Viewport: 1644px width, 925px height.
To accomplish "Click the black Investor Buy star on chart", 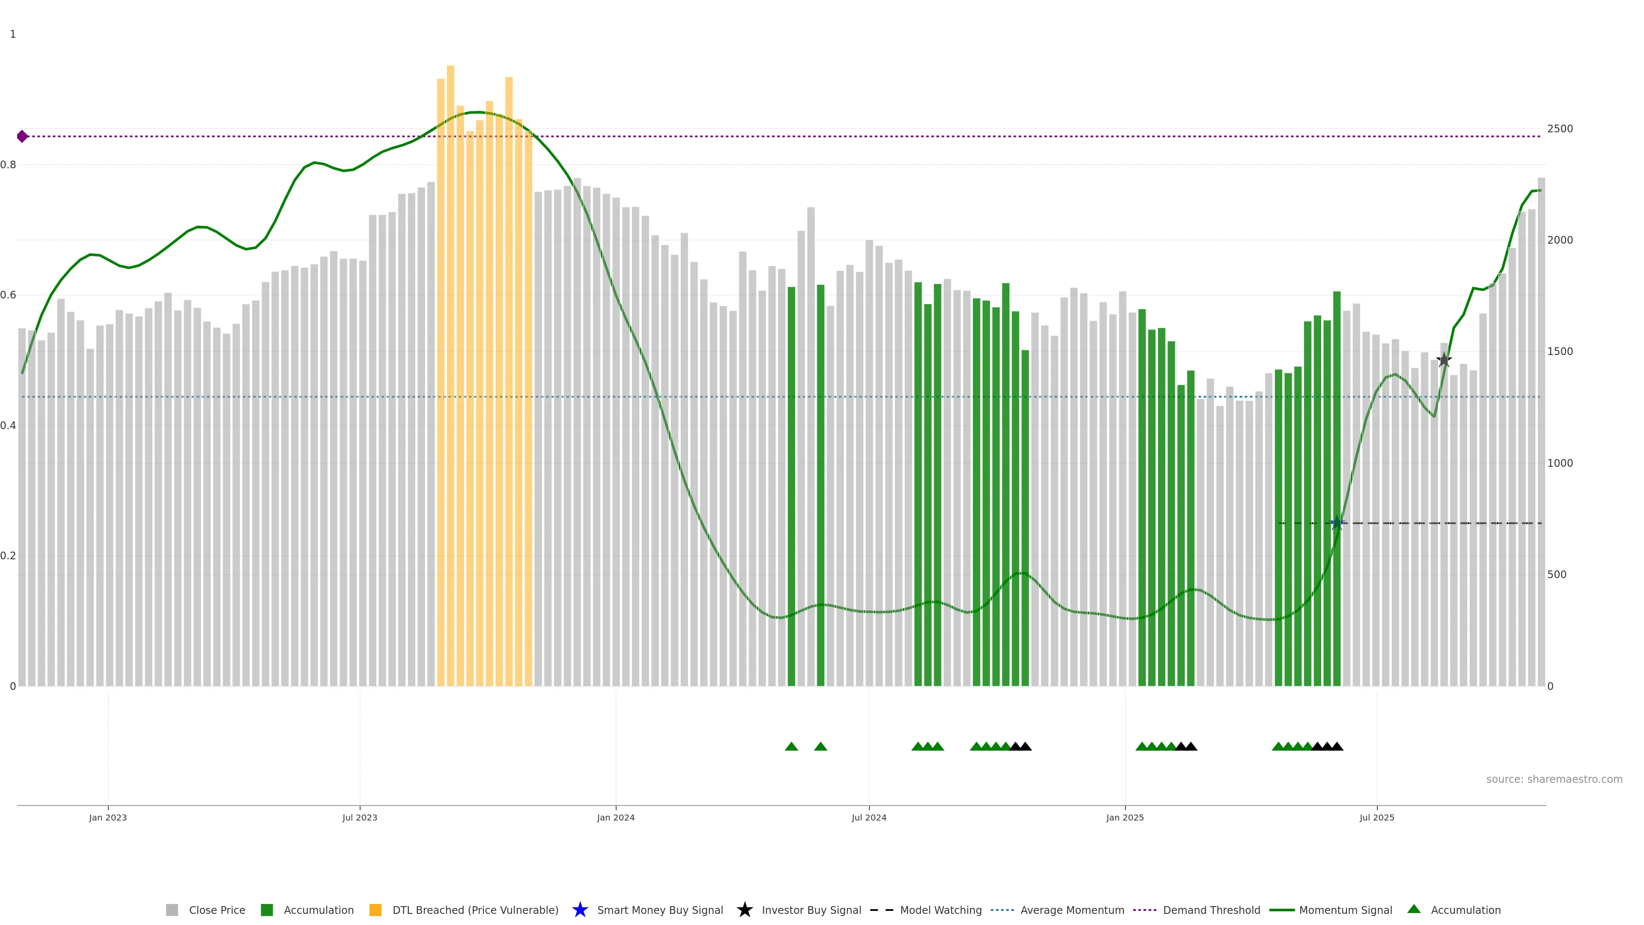I will pos(1444,360).
